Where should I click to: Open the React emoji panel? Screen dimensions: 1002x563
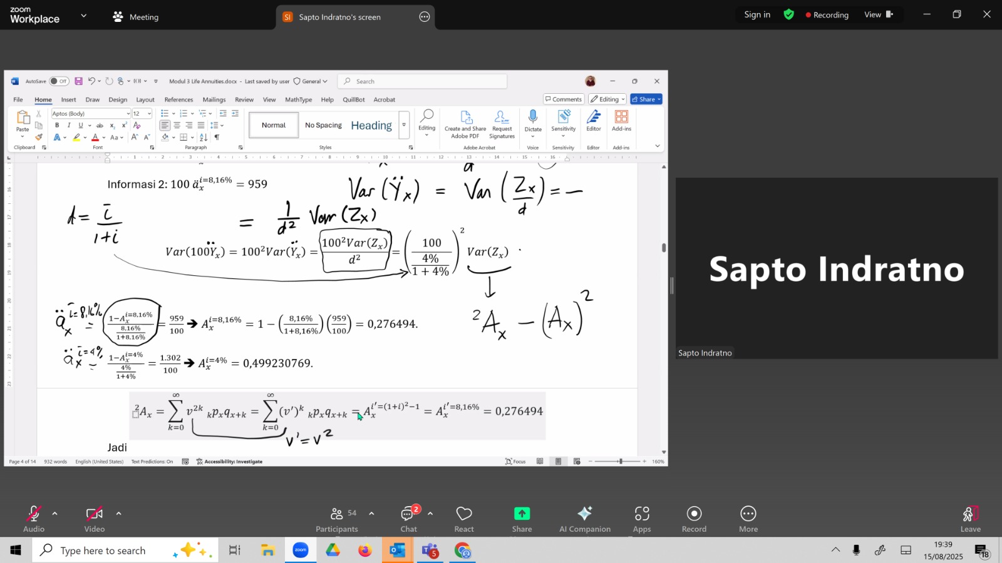click(464, 514)
